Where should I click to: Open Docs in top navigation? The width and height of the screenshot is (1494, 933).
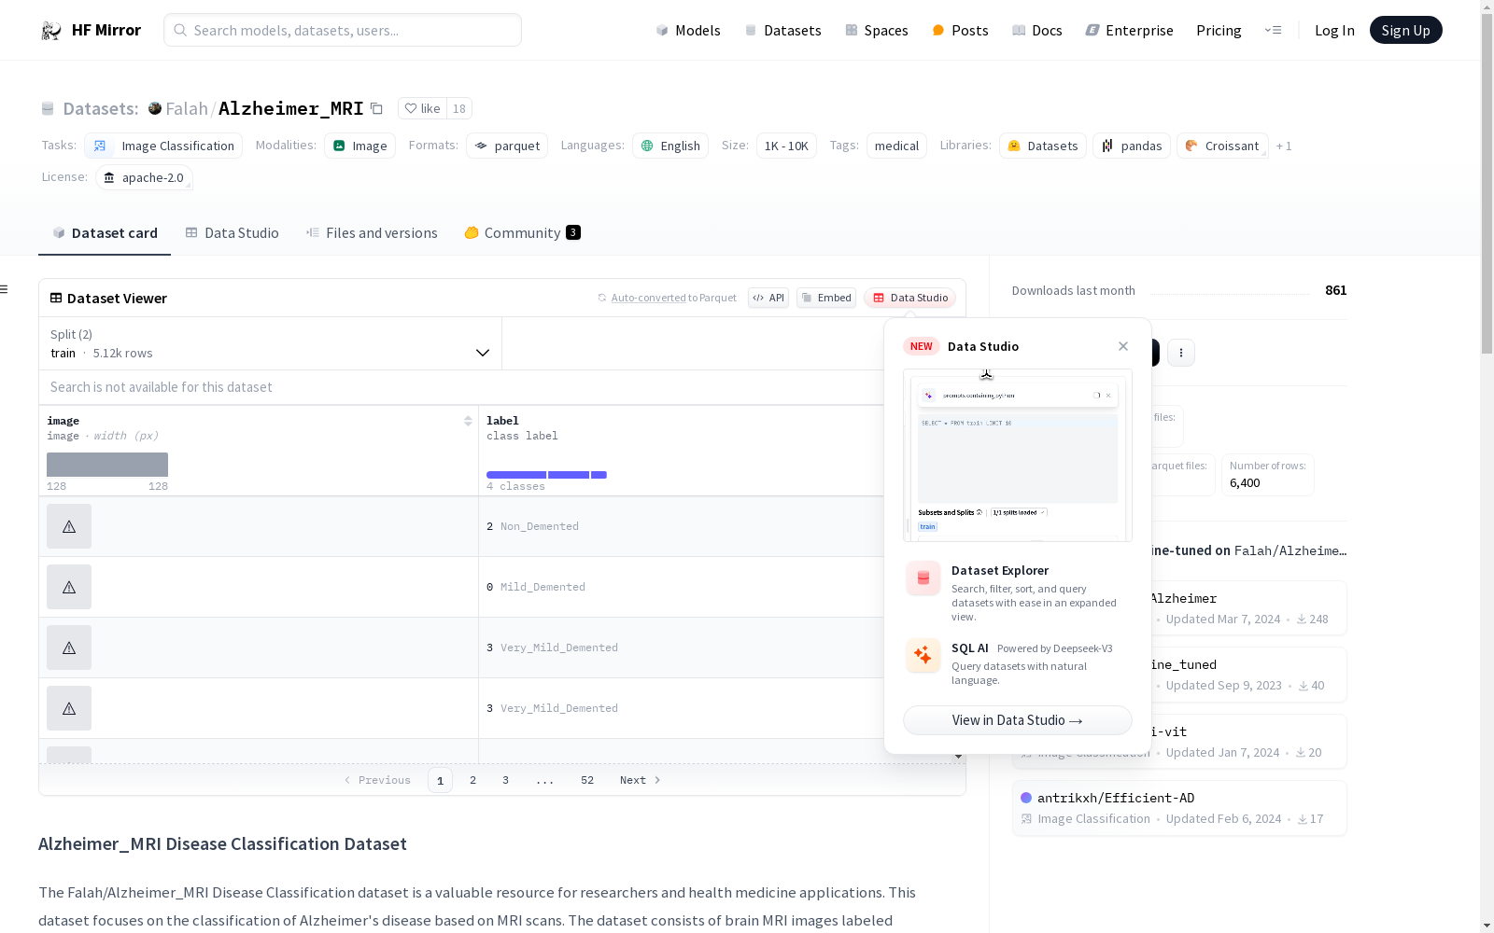point(1037,30)
